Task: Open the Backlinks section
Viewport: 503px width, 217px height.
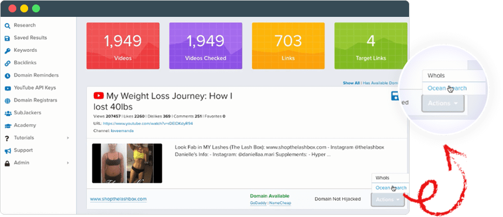Action: (x=25, y=63)
